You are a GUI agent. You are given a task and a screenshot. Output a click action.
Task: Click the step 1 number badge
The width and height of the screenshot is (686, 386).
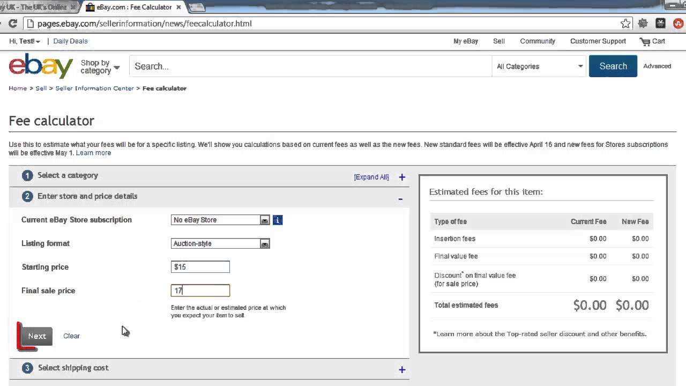tap(27, 176)
